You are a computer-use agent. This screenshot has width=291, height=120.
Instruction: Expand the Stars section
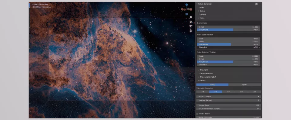point(199,7)
